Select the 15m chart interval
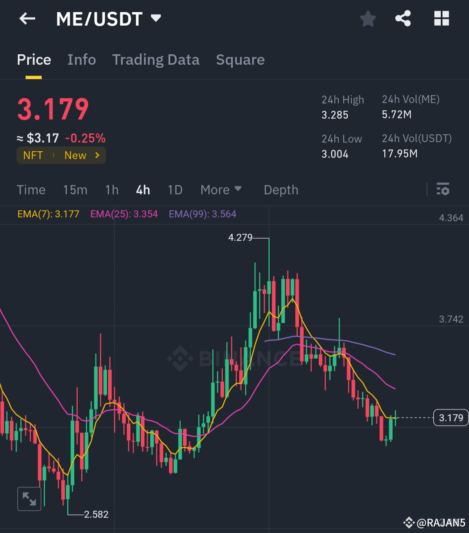The height and width of the screenshot is (533, 469). pyautogui.click(x=75, y=190)
